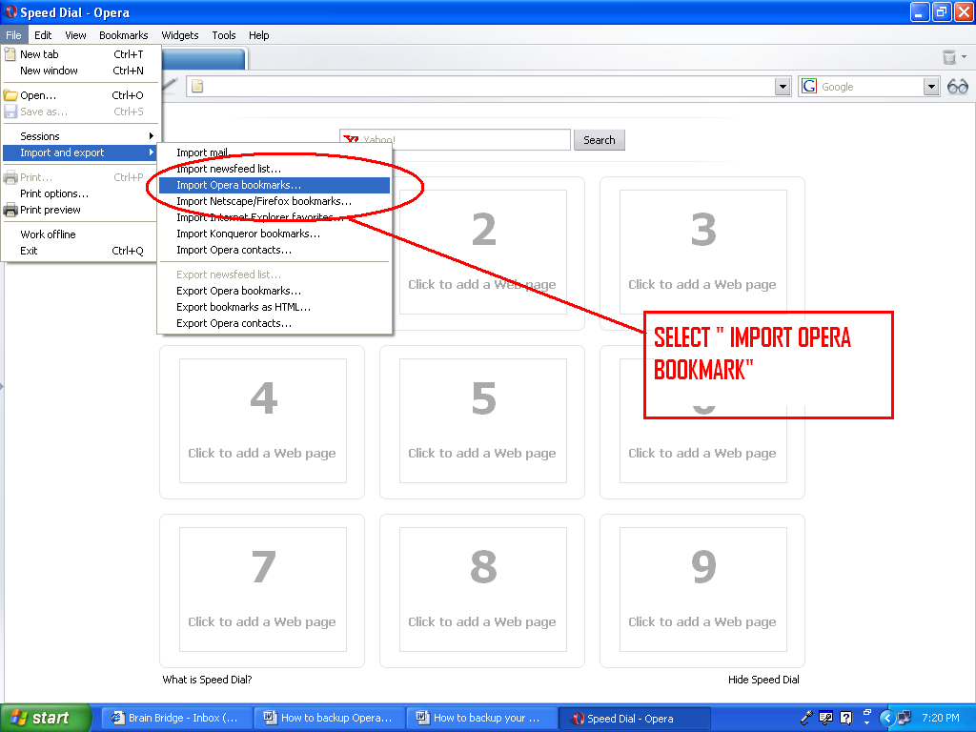Select Export bookmarks as HTML

274,307
